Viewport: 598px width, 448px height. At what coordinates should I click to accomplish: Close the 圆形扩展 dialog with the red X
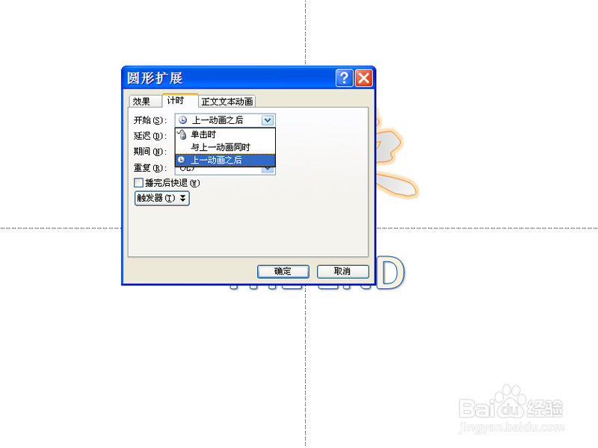tap(364, 78)
